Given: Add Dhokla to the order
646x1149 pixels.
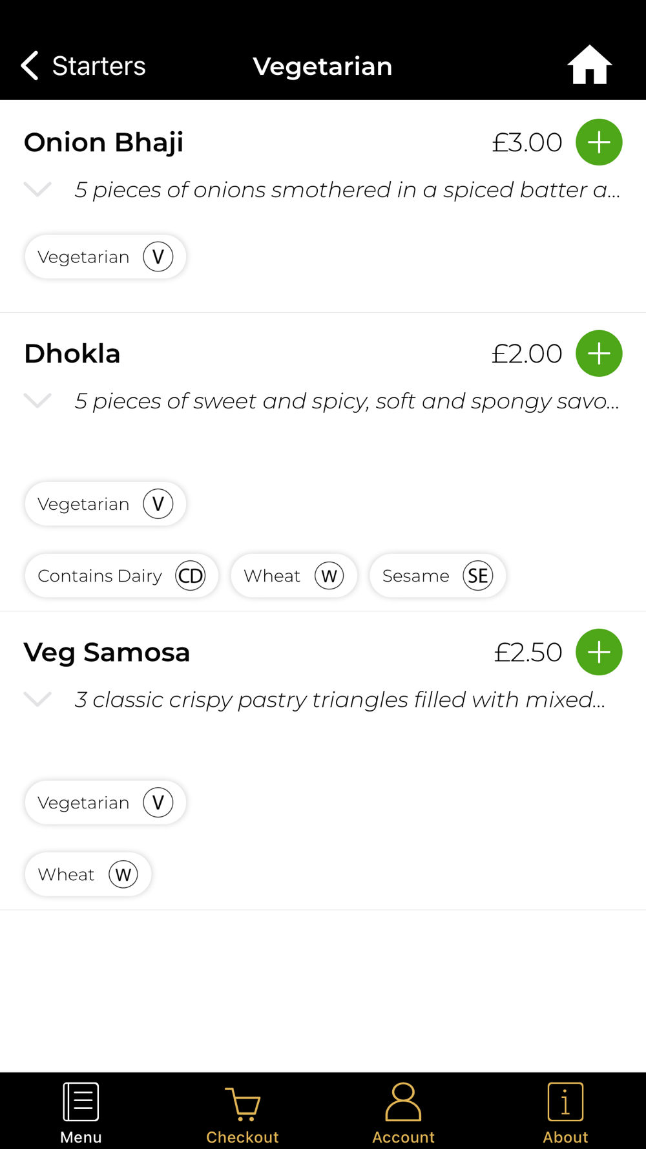Looking at the screenshot, I should pos(599,353).
